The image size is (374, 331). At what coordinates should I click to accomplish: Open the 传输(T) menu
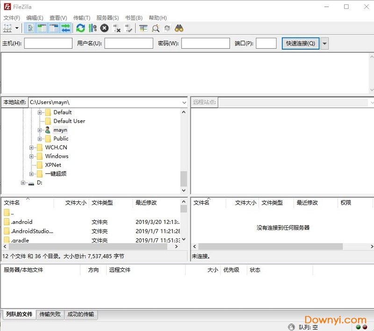click(82, 18)
